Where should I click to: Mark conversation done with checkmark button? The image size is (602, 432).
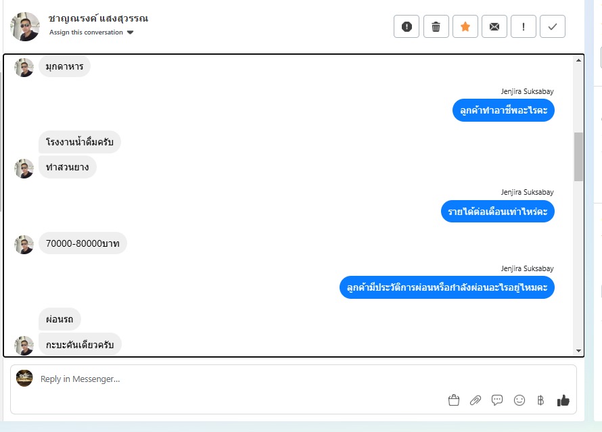(553, 26)
